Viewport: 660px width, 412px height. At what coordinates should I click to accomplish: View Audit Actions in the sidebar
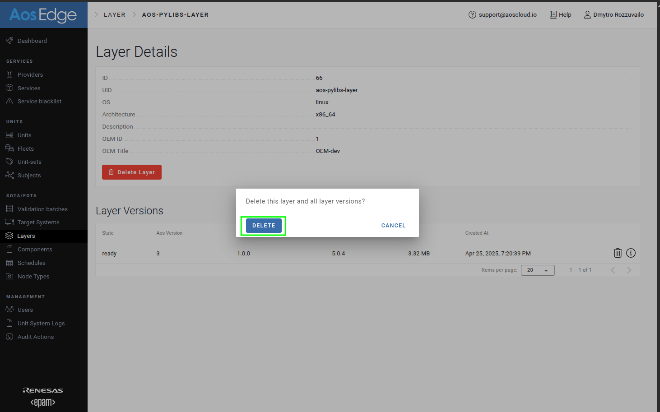coord(35,337)
